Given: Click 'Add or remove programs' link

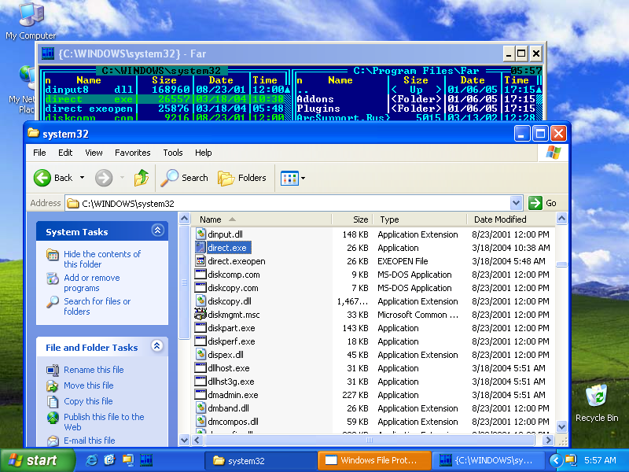Looking at the screenshot, I should (92, 283).
